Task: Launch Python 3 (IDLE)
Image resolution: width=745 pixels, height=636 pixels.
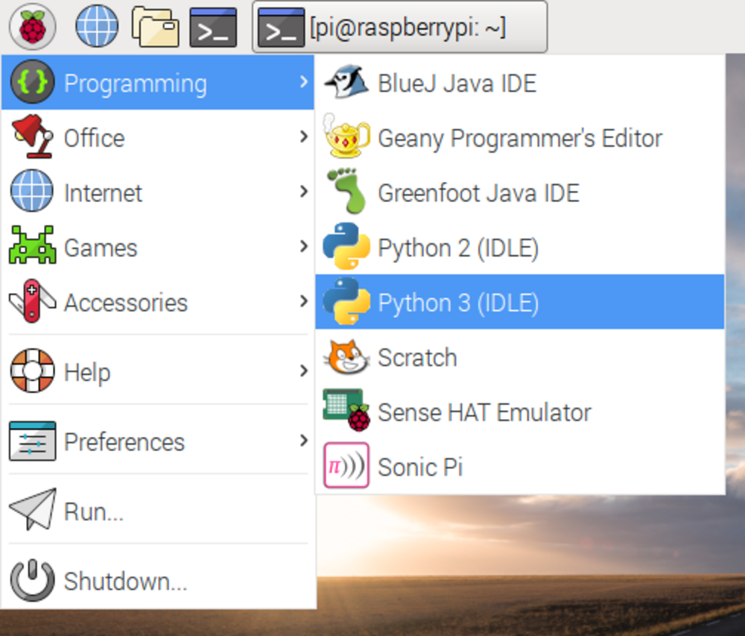Action: tap(520, 301)
